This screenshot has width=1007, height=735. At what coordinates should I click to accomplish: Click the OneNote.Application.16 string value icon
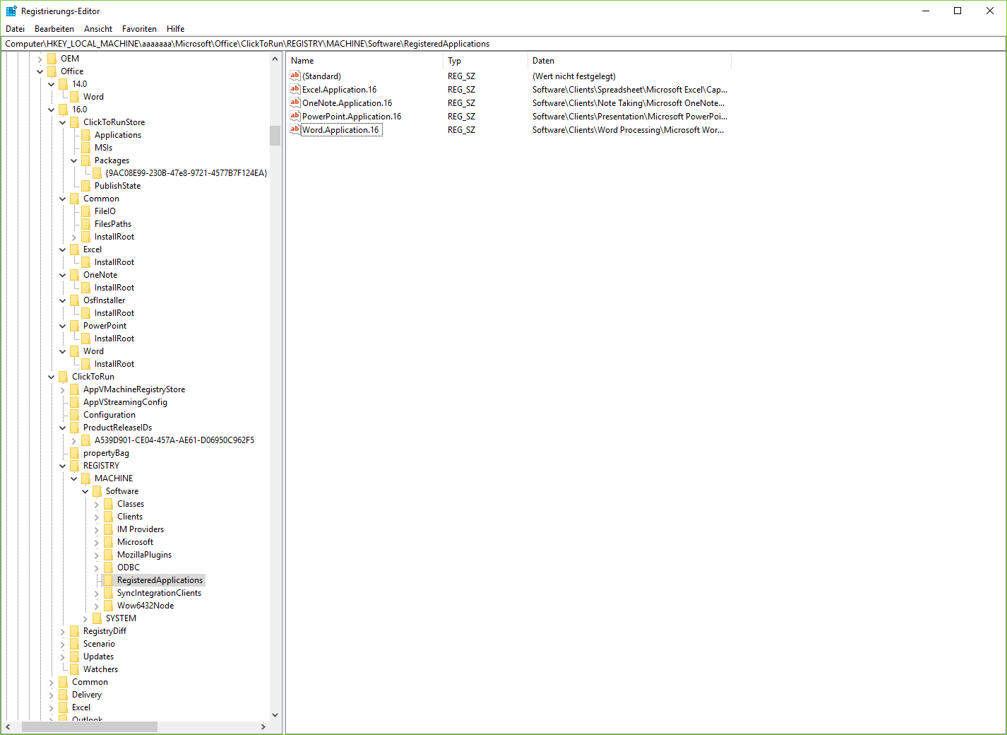[x=295, y=102]
